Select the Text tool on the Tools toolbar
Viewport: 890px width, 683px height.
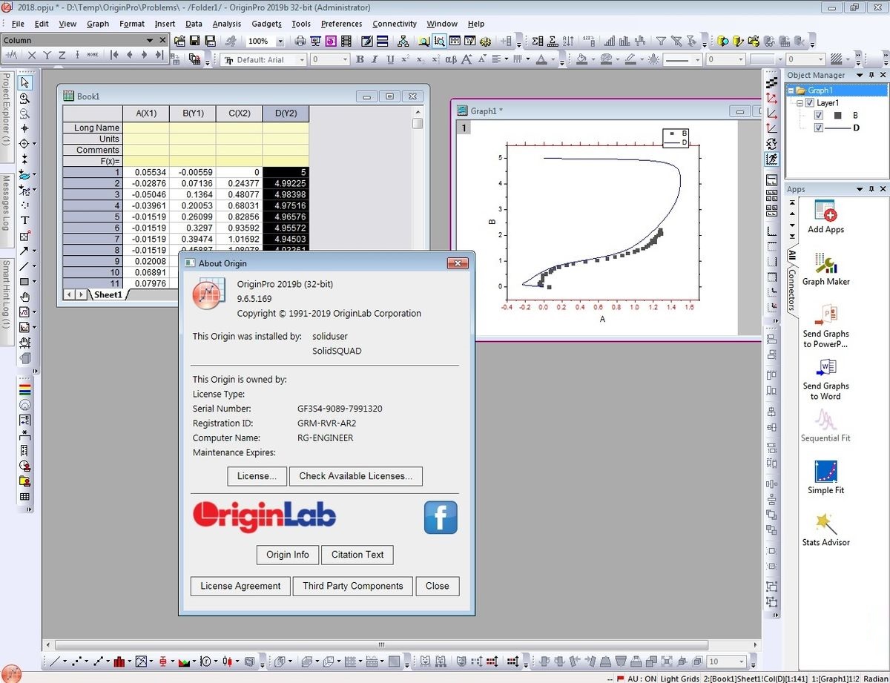pyautogui.click(x=25, y=220)
